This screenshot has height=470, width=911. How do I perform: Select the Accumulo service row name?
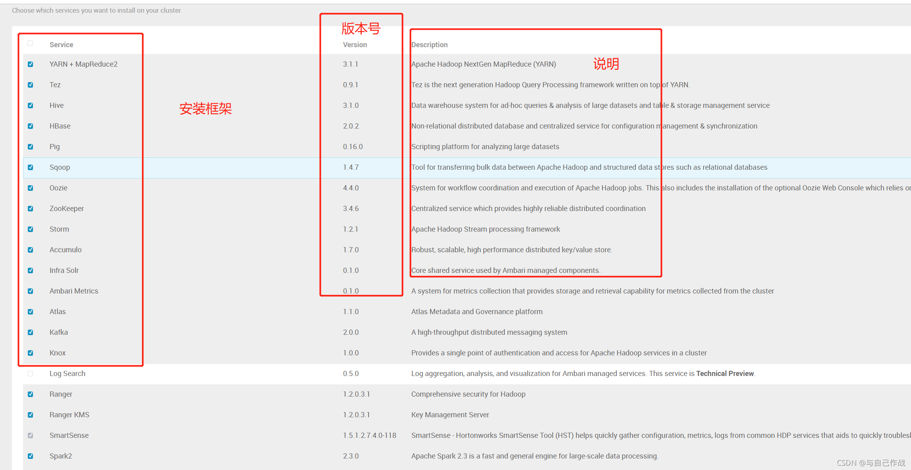pos(66,250)
